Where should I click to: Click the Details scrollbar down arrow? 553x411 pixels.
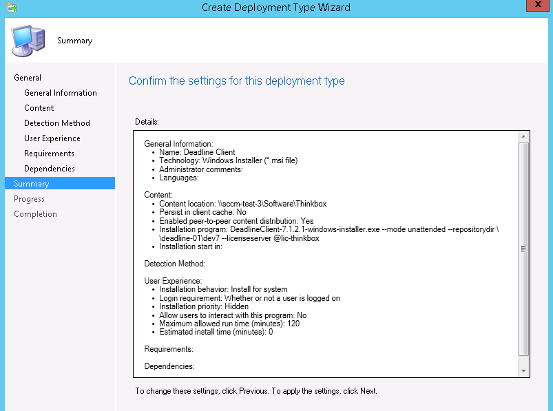pos(524,371)
